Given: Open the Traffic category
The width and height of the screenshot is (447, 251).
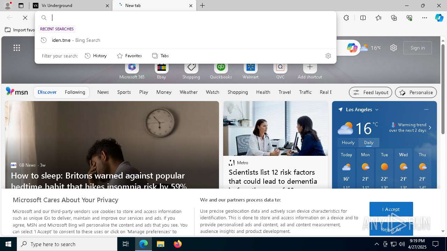Looking at the screenshot, I should coord(305,92).
